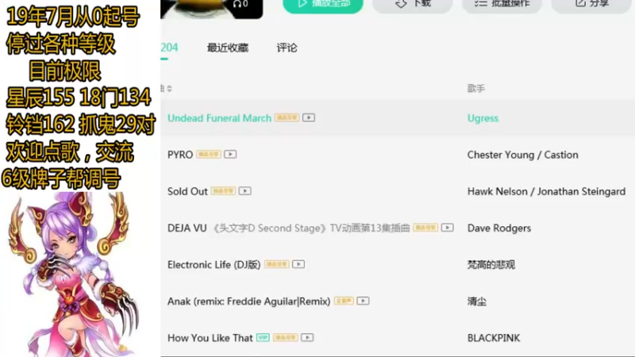The height and width of the screenshot is (357, 635).
Task: Click the VIP badge on How You Like That
Action: [x=263, y=338]
